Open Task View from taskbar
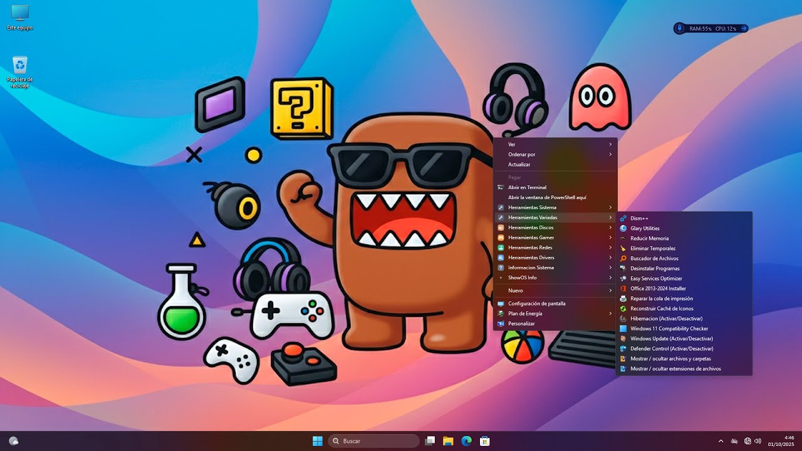The height and width of the screenshot is (451, 802). coord(430,441)
